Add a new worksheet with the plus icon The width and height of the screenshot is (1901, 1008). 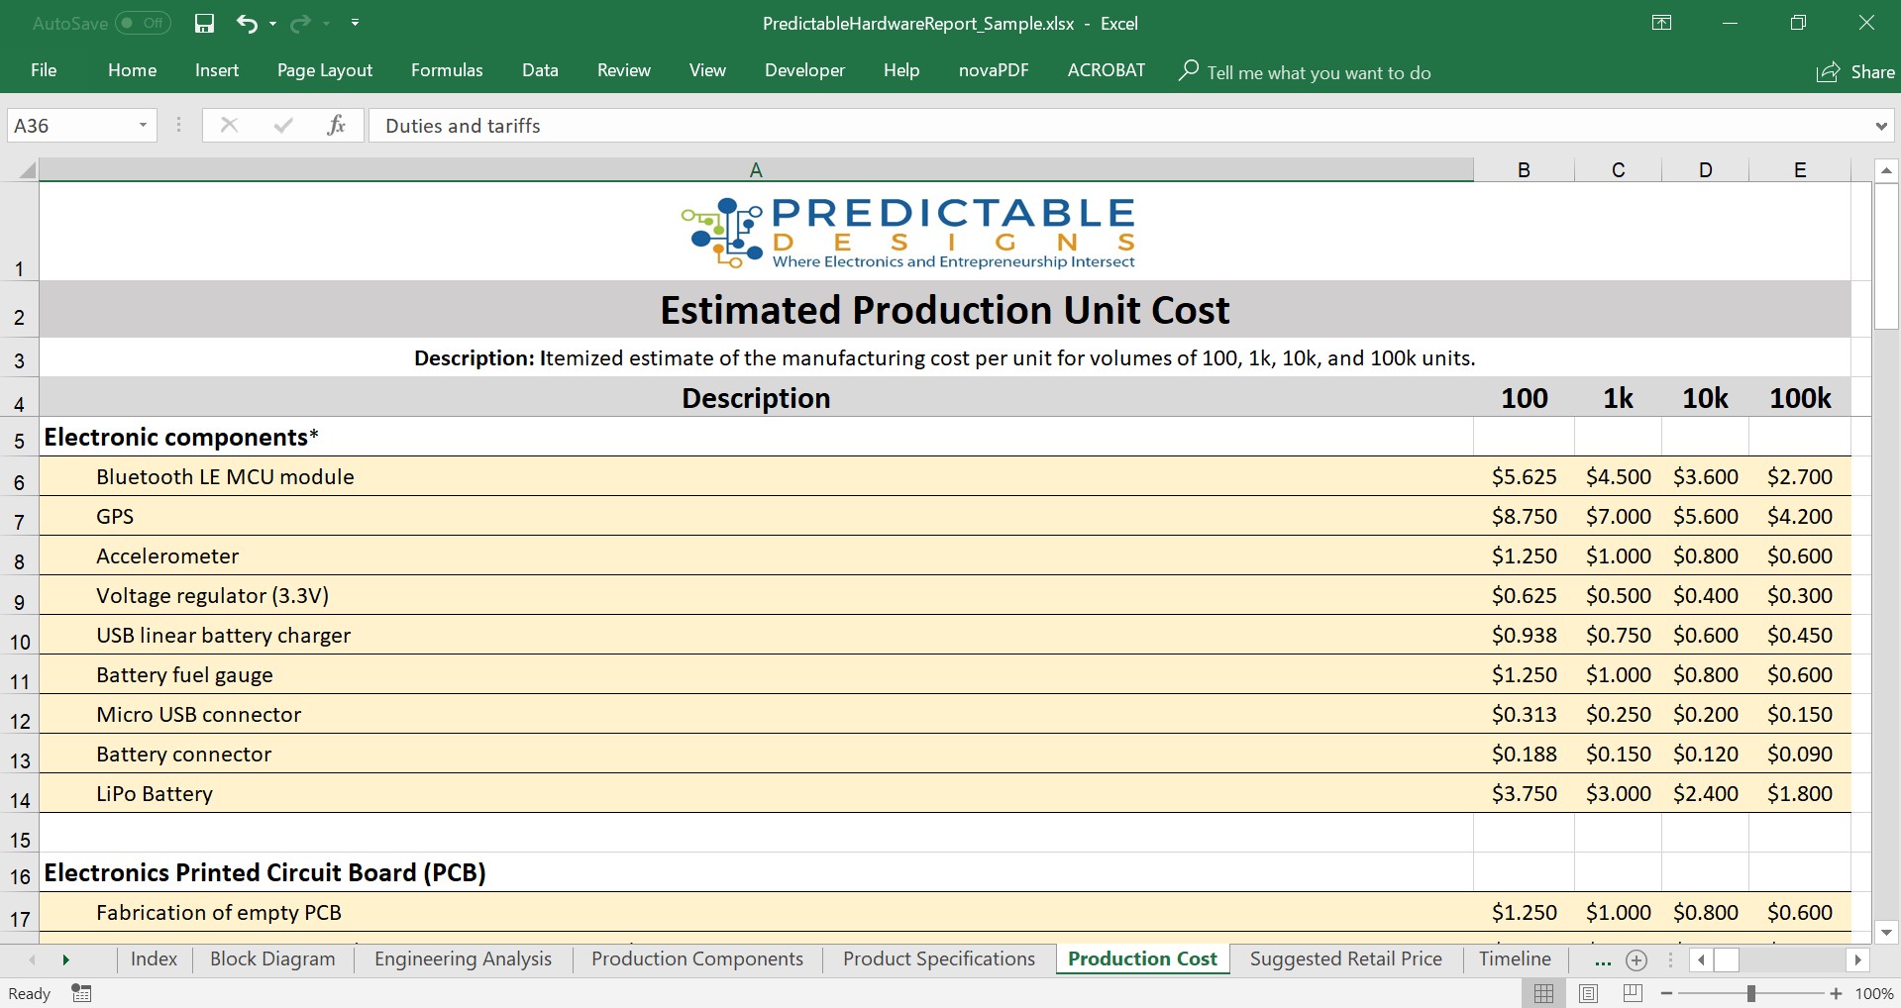point(1636,959)
